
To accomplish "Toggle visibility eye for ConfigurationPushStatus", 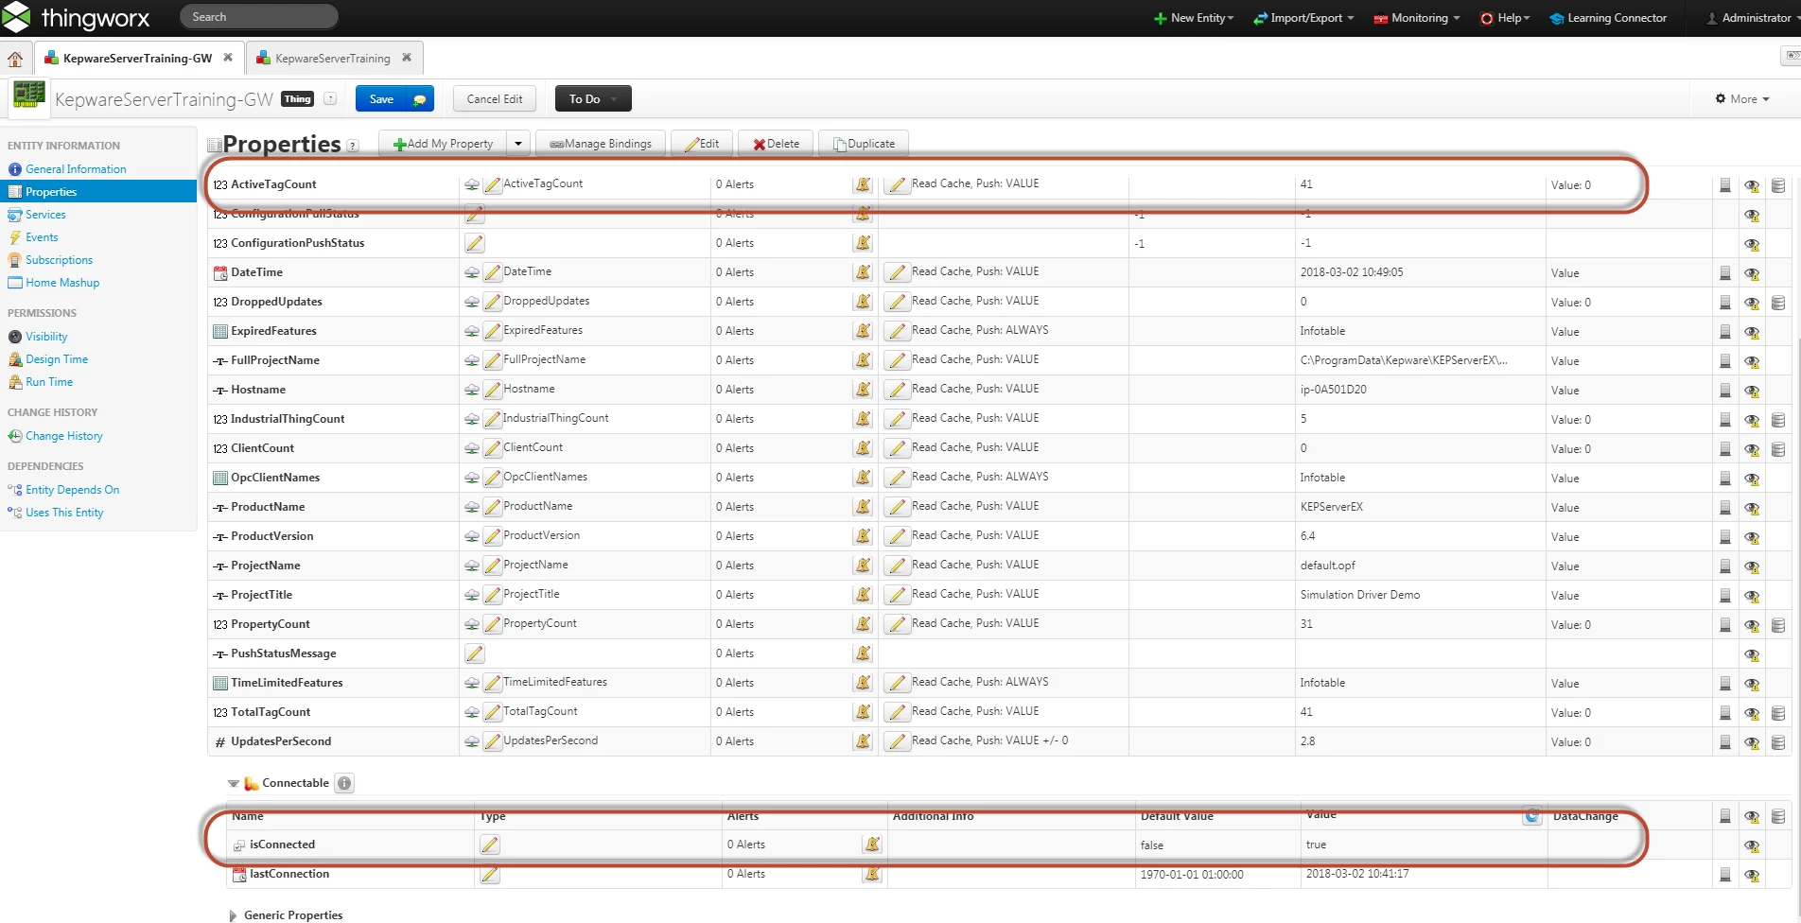I will [1752, 245].
